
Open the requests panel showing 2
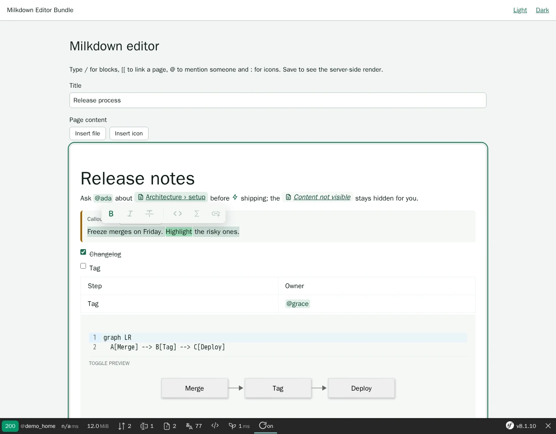click(x=125, y=426)
